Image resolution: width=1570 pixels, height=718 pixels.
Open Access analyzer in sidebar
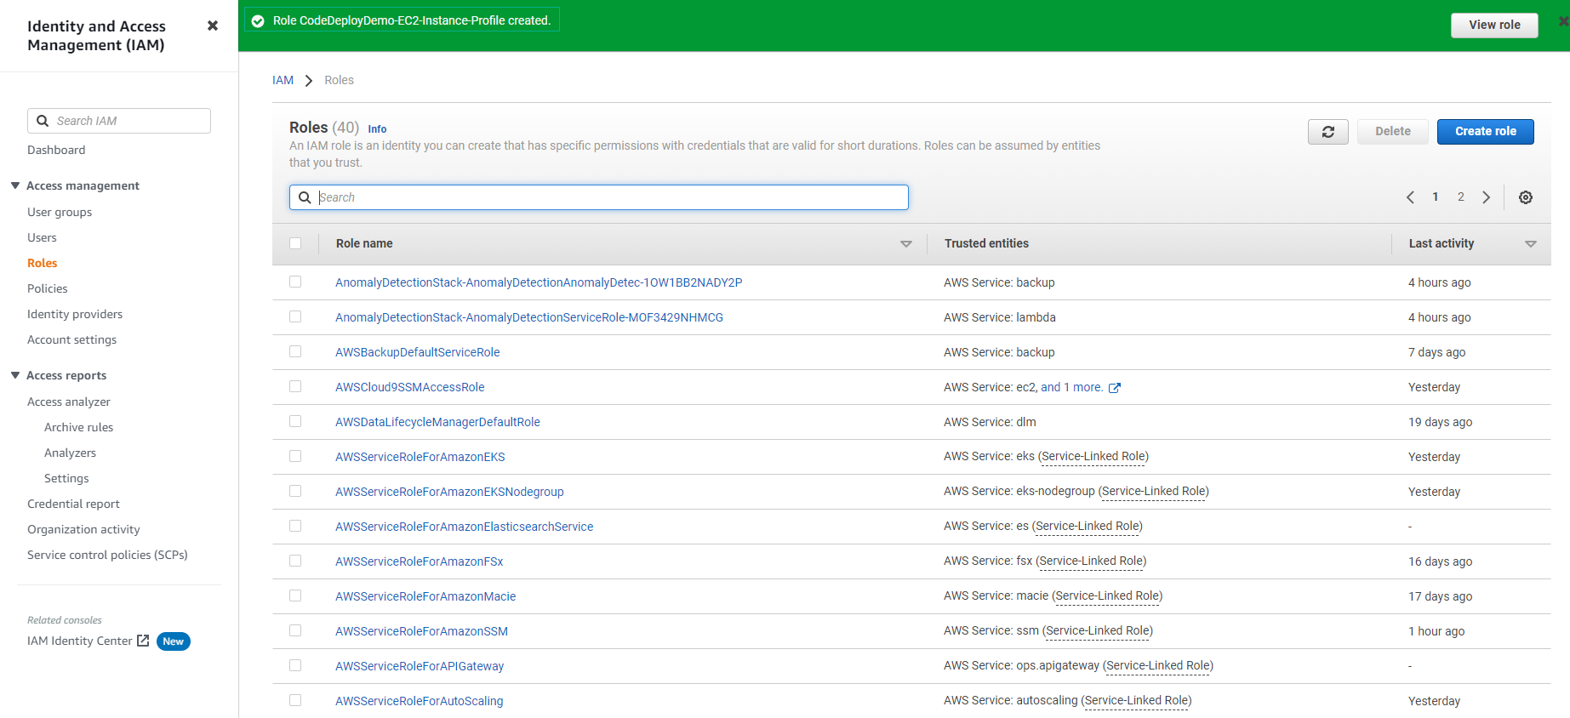69,402
